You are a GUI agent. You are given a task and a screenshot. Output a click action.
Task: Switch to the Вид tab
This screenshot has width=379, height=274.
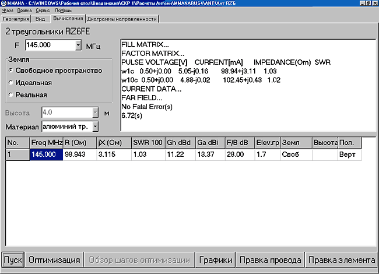[40, 19]
